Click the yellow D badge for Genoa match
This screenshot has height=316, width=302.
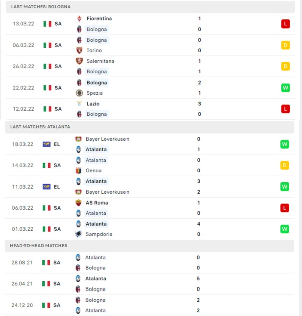(x=285, y=165)
